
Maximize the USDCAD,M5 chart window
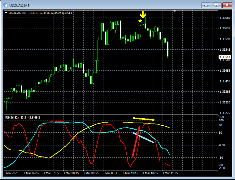[x=216, y=5]
